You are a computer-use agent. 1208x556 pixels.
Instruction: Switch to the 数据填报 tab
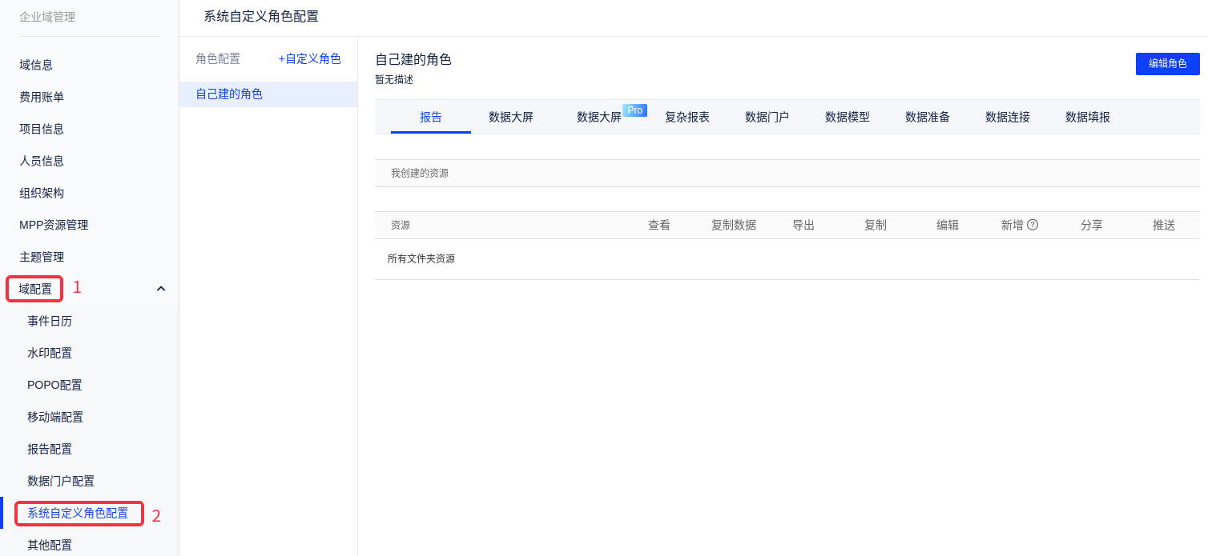click(x=1087, y=117)
